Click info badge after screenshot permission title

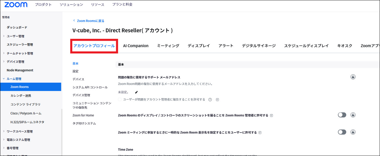coord(271,115)
